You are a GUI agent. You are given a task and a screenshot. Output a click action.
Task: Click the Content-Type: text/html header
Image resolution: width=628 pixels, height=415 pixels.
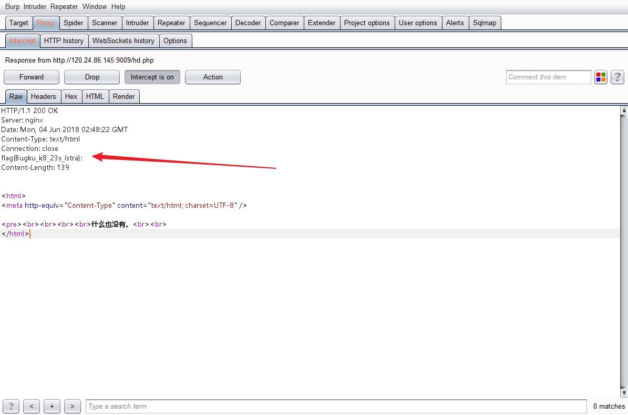point(40,139)
